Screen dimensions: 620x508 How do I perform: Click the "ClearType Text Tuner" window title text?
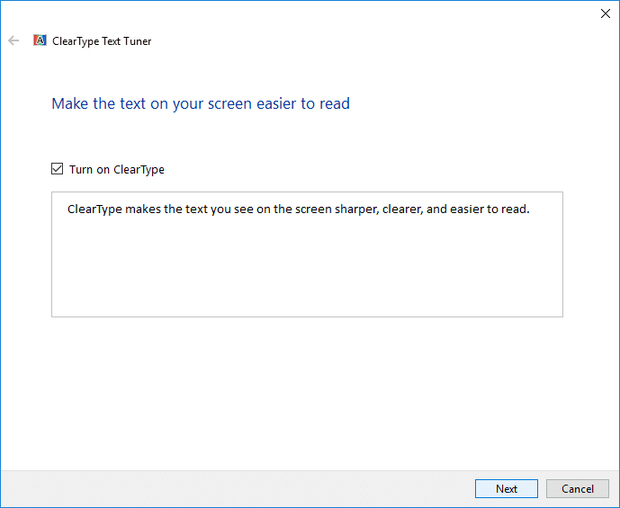[x=102, y=41]
